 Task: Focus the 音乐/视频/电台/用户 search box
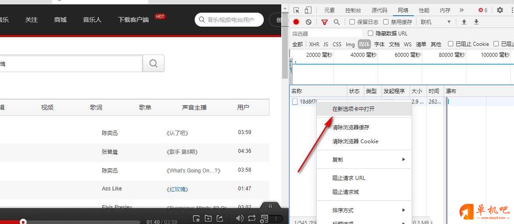[x=229, y=20]
